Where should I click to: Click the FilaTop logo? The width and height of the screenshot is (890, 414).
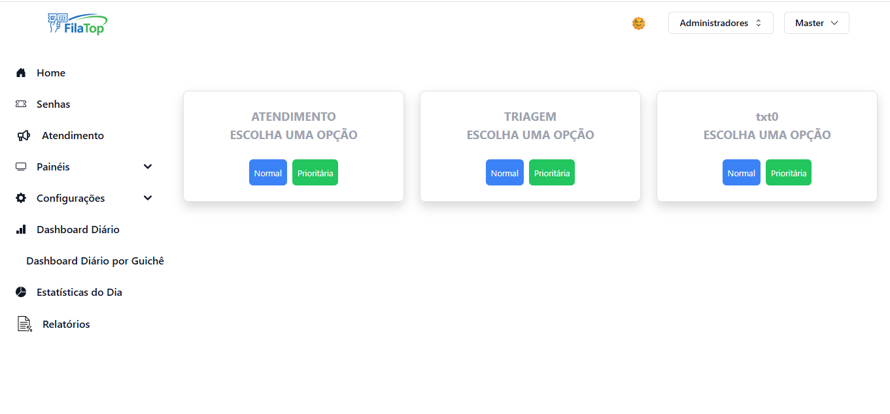pos(77,24)
